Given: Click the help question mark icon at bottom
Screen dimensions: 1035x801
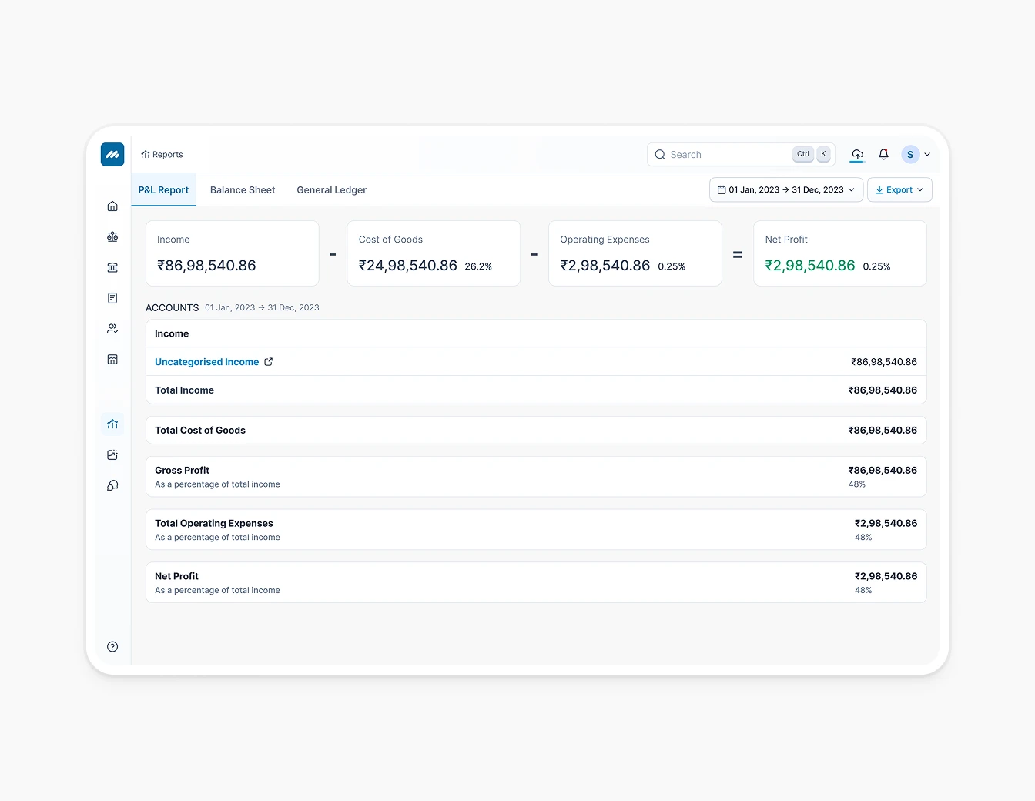Looking at the screenshot, I should [x=112, y=646].
